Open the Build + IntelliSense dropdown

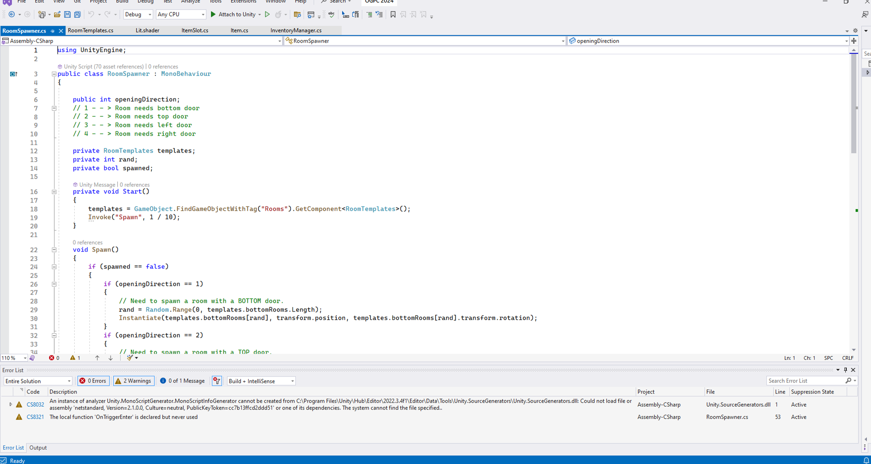click(261, 381)
